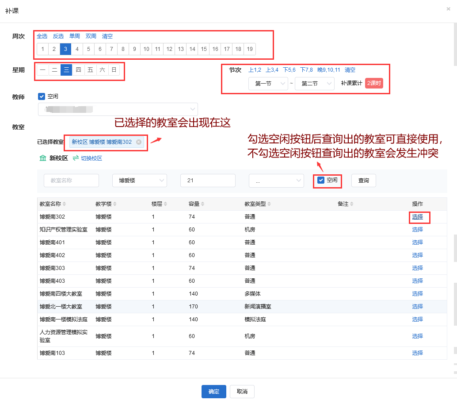The height and width of the screenshot is (404, 457).
Task: Sort by 教室类型 column arrows
Action: tap(269, 204)
